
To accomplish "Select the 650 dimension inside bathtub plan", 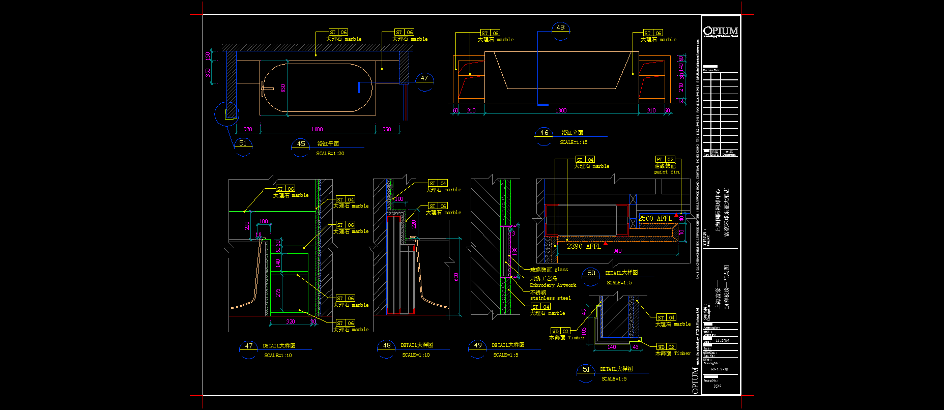I will tap(283, 88).
